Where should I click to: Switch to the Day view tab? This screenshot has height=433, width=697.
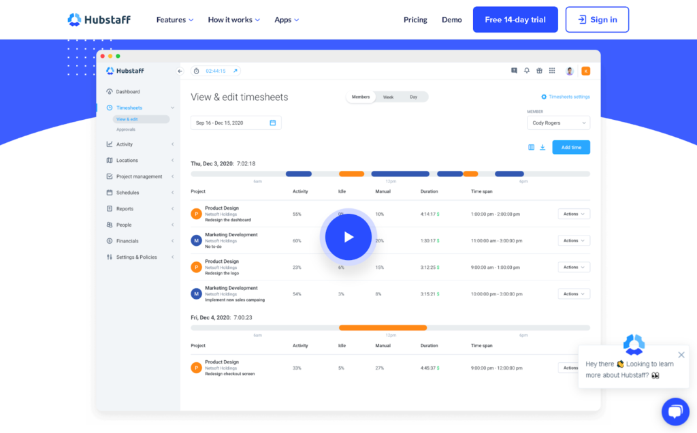pos(413,97)
